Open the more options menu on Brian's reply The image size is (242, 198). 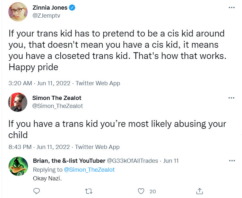(x=231, y=161)
